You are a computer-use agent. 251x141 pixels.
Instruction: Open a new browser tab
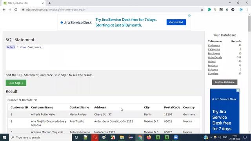tap(50, 3)
